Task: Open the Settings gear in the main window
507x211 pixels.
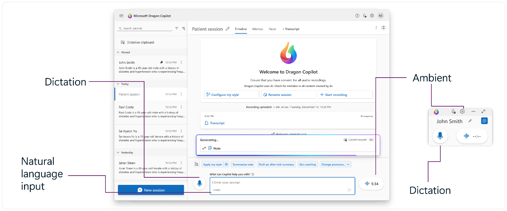Action: (x=372, y=16)
